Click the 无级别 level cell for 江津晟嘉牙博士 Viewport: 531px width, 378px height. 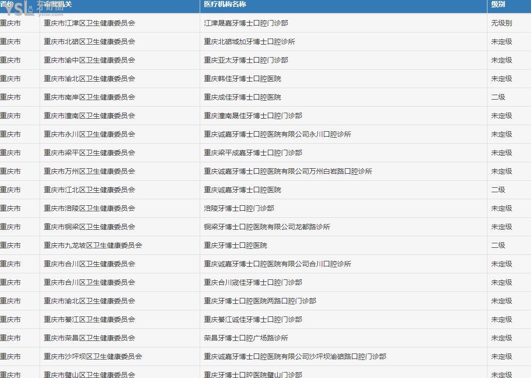[x=501, y=23]
